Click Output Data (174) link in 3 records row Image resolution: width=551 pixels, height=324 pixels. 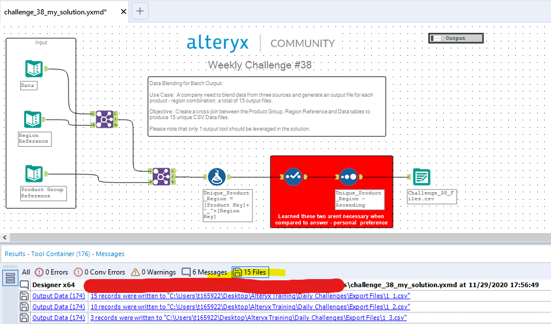59,318
